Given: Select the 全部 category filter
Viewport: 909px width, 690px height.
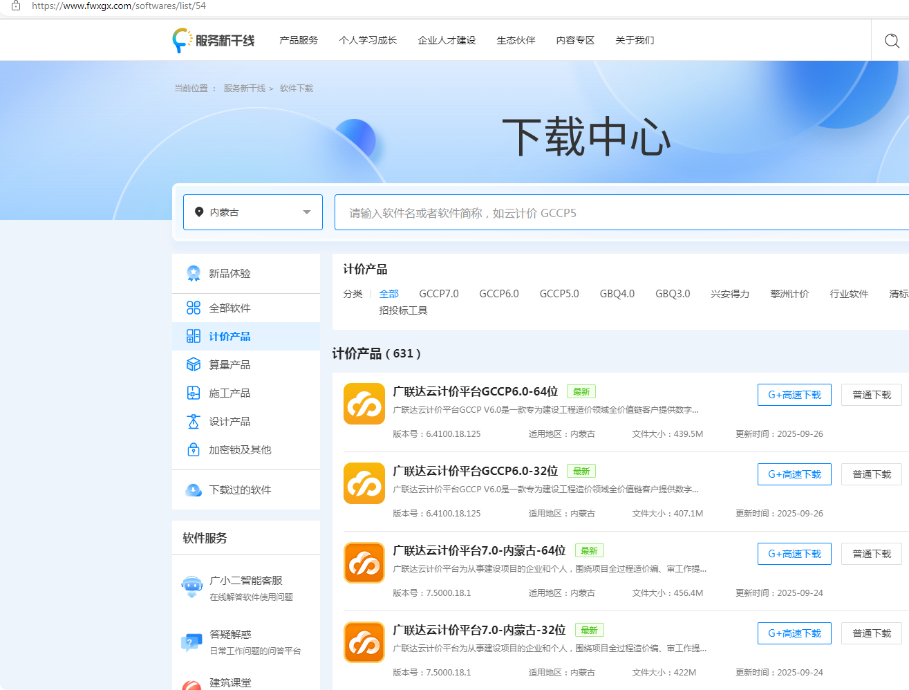Looking at the screenshot, I should point(389,294).
